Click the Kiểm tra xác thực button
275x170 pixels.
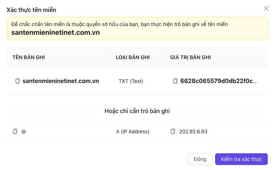[241, 159]
